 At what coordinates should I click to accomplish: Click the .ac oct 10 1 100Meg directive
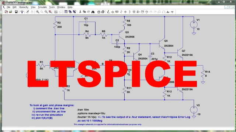[x=90, y=121]
